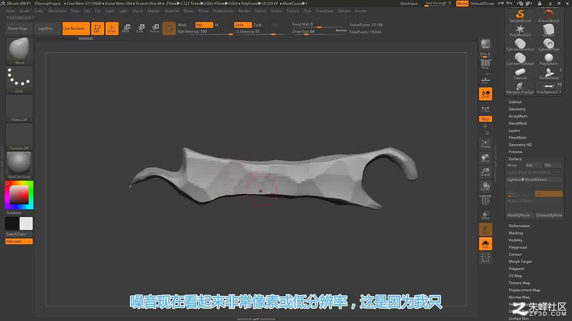Open the Document menu
572x321 pixels.
tap(57, 11)
